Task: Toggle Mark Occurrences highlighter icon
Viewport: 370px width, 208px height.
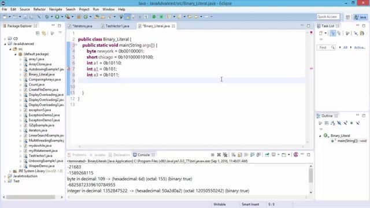Action: click(128, 17)
